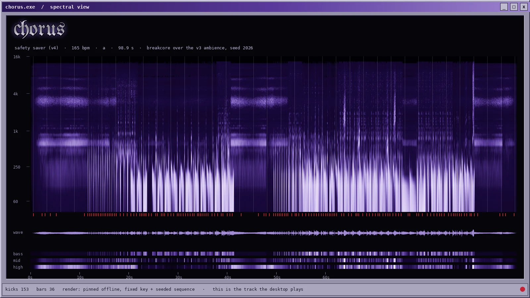Screen dimensions: 530x298
Task: Click the 4k frequency axis label
Action: pos(16,94)
